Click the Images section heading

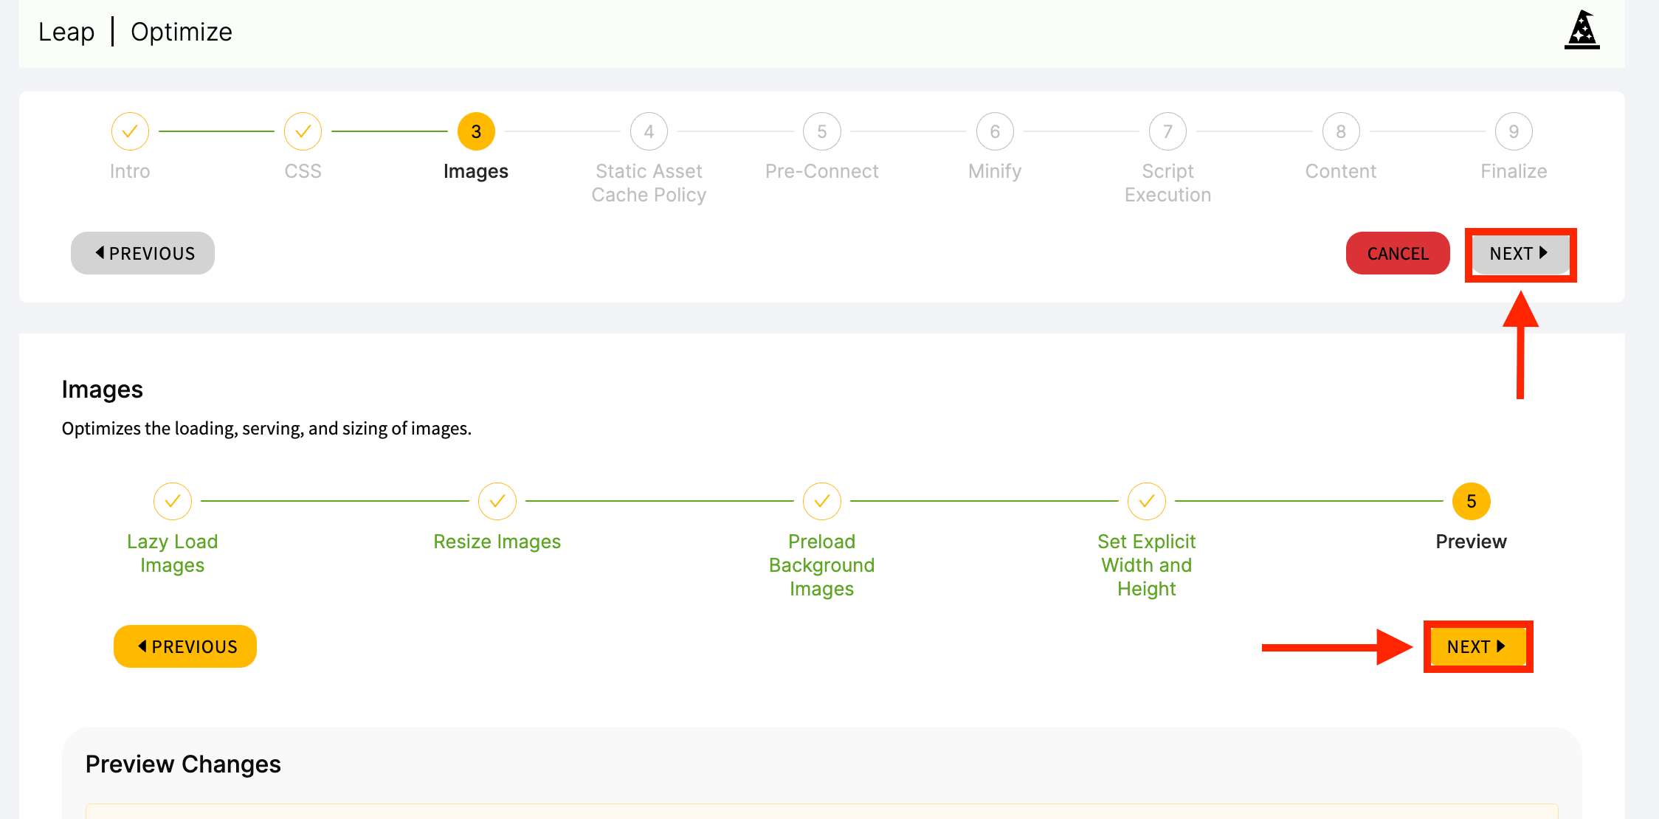click(103, 390)
